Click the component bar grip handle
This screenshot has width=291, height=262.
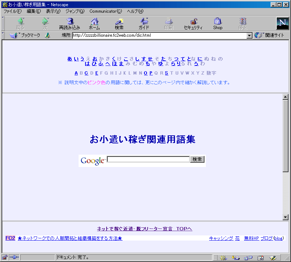(x=215, y=258)
